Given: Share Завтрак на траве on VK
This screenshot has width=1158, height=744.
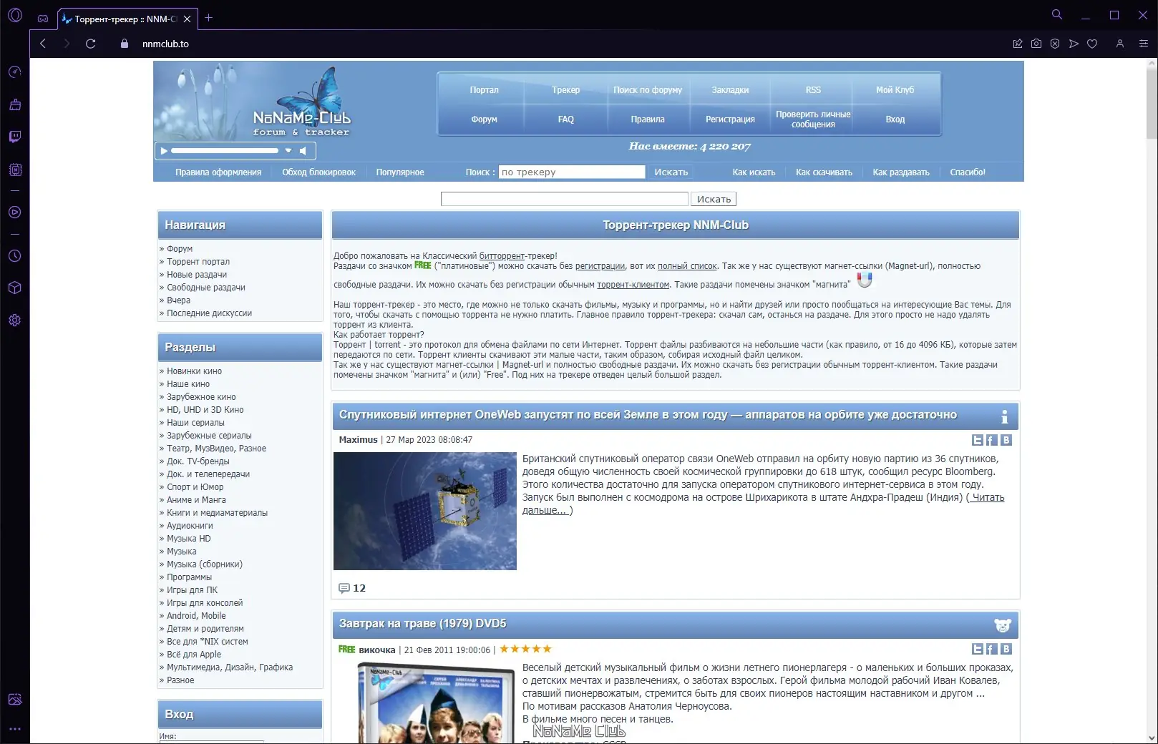Looking at the screenshot, I should (1006, 649).
